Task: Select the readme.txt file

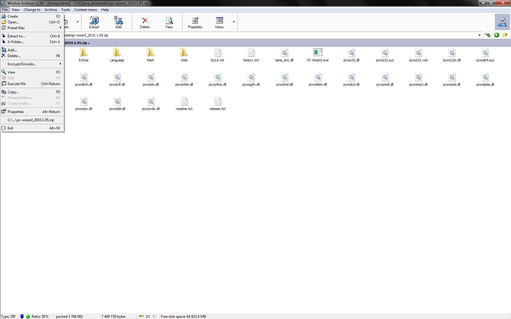Action: pos(184,103)
